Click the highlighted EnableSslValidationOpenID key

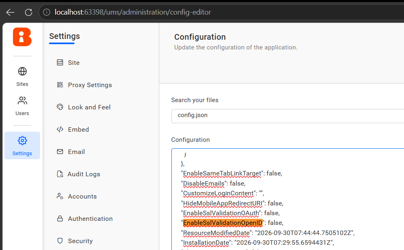pyautogui.click(x=222, y=223)
